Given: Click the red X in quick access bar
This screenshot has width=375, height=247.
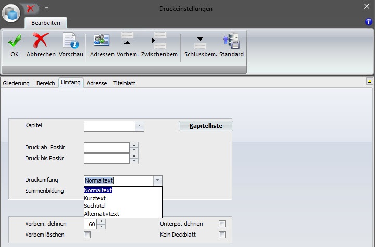Looking at the screenshot, I should tap(30, 9).
